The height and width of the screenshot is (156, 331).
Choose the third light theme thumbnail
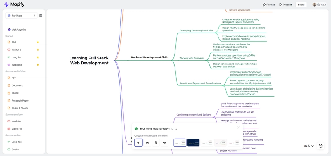pos(207,143)
